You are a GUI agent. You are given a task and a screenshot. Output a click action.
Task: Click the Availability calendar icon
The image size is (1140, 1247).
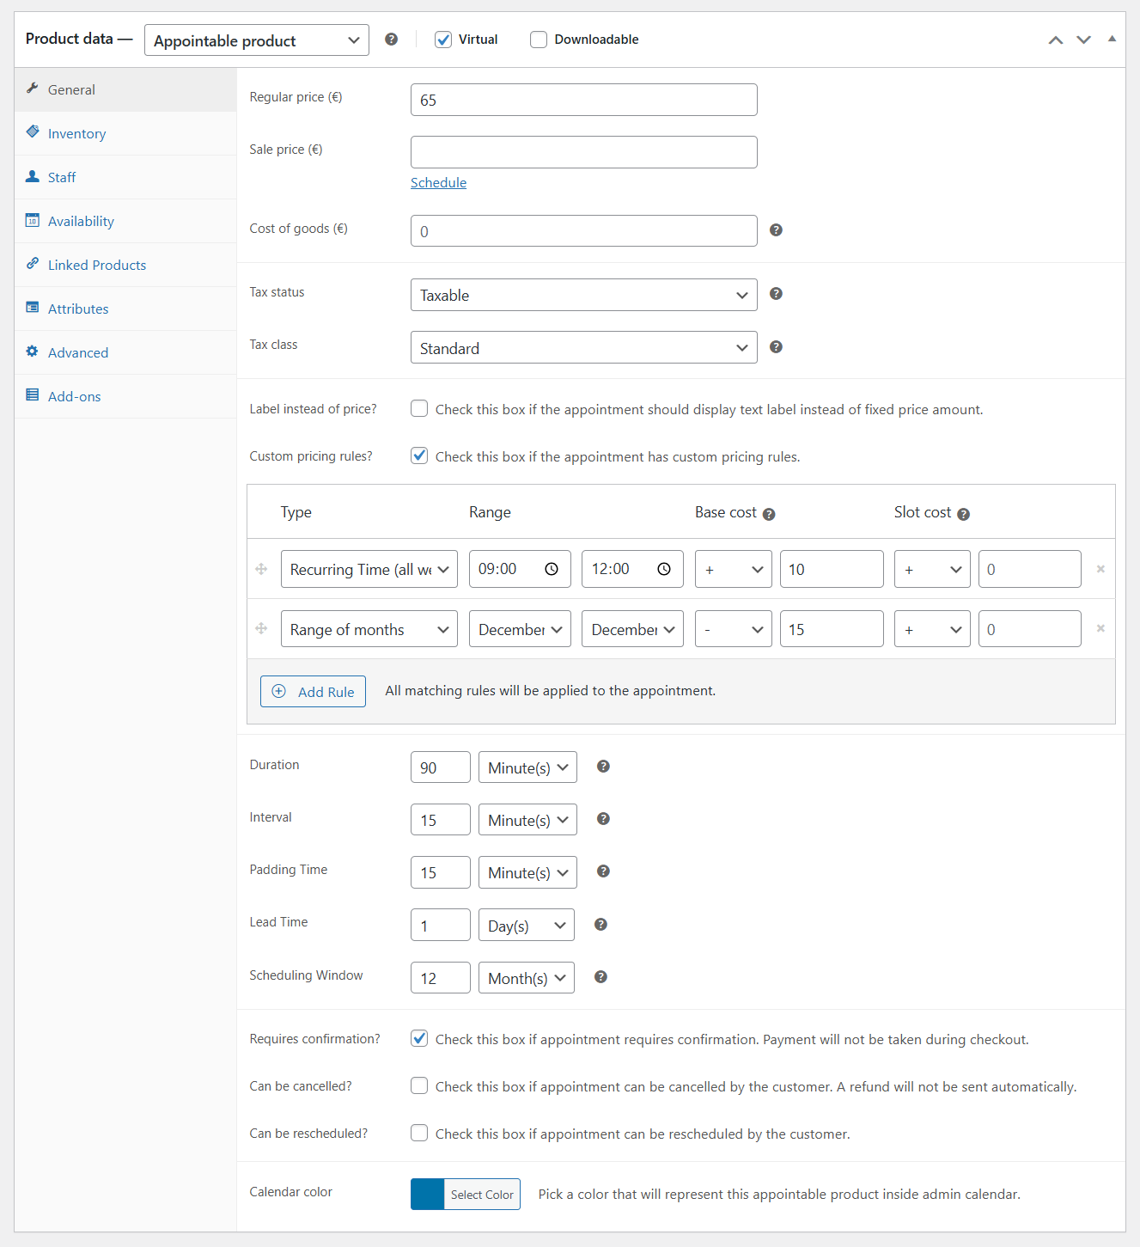(32, 220)
